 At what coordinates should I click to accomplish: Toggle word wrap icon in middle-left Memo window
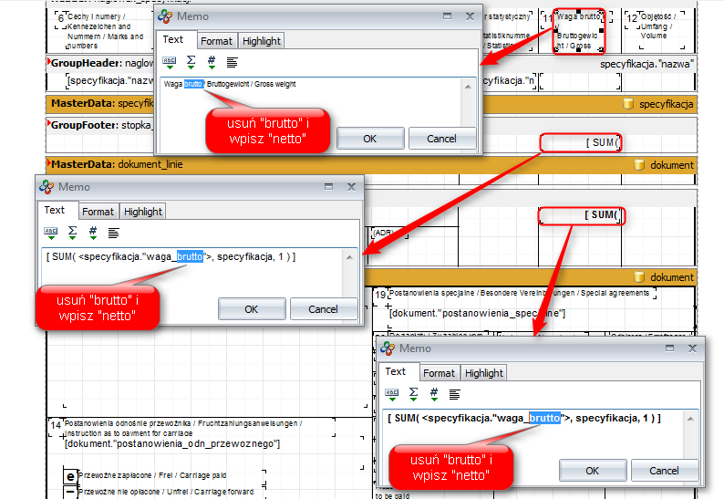point(114,233)
